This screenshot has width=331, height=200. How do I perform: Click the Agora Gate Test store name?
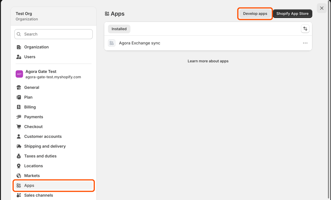coord(41,71)
